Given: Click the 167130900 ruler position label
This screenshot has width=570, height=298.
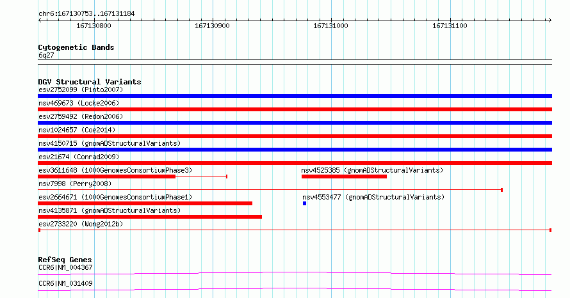Looking at the screenshot, I should tap(212, 26).
